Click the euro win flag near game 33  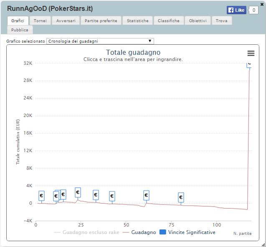pos(96,195)
